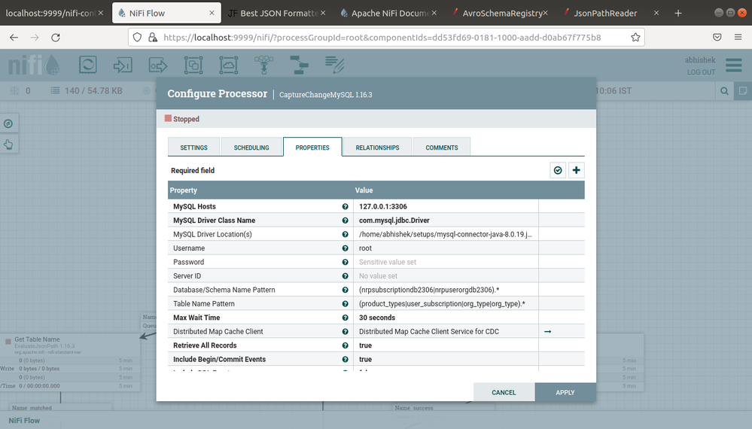Select the Funnel toolbar icon
The image size is (752, 429).
point(263,65)
